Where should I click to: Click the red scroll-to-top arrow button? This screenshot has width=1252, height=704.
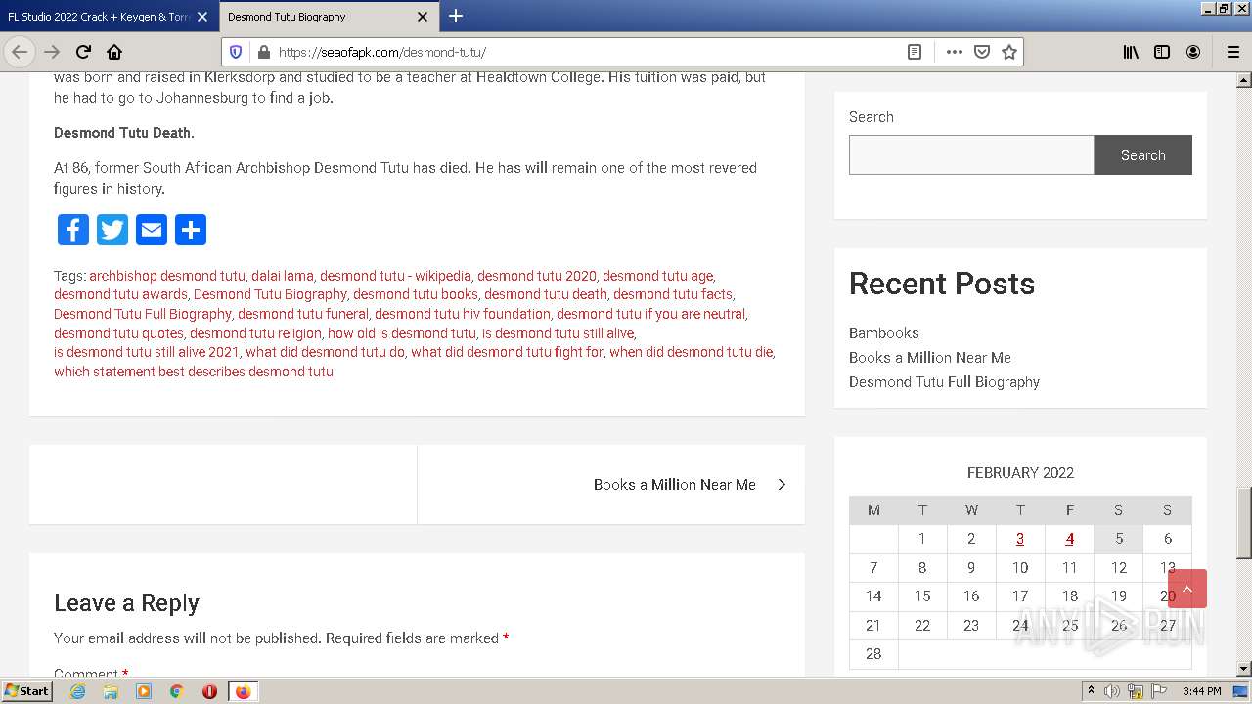pyautogui.click(x=1187, y=589)
